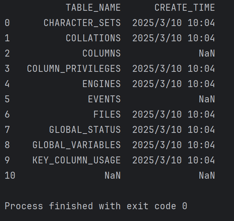Click the create time of FILES row

click(173, 114)
